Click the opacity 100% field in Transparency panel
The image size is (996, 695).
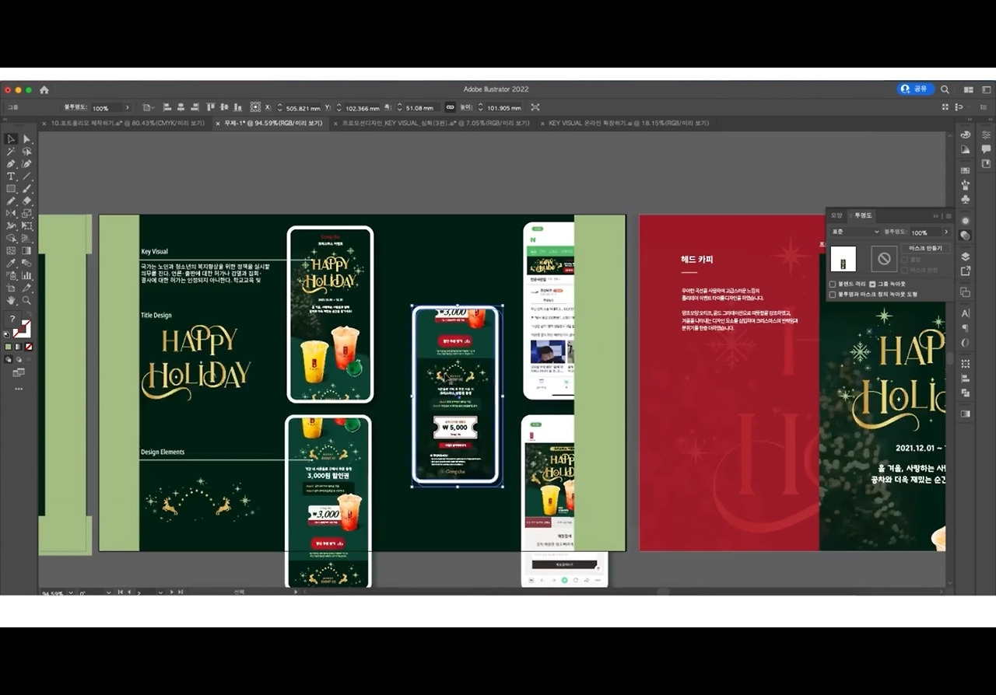tap(924, 232)
